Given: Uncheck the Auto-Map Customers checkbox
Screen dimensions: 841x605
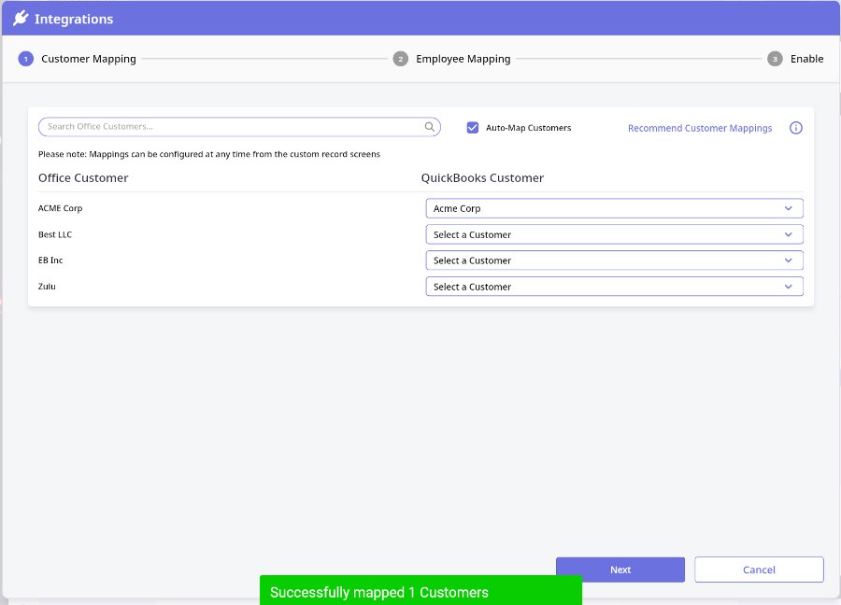Looking at the screenshot, I should (473, 128).
